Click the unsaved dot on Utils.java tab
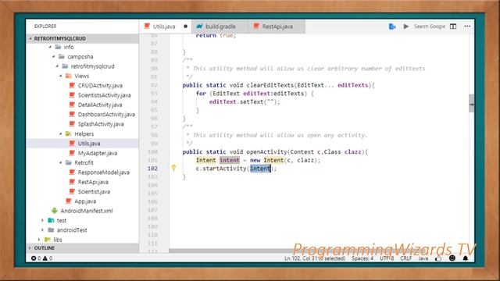 coord(186,27)
